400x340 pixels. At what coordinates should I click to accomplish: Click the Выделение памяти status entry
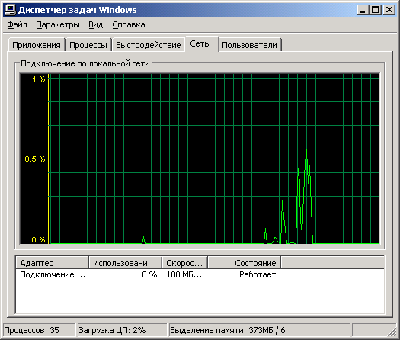tap(259, 331)
